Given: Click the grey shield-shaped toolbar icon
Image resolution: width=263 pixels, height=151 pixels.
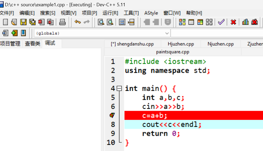Looking at the screenshot, I should click(168, 22).
